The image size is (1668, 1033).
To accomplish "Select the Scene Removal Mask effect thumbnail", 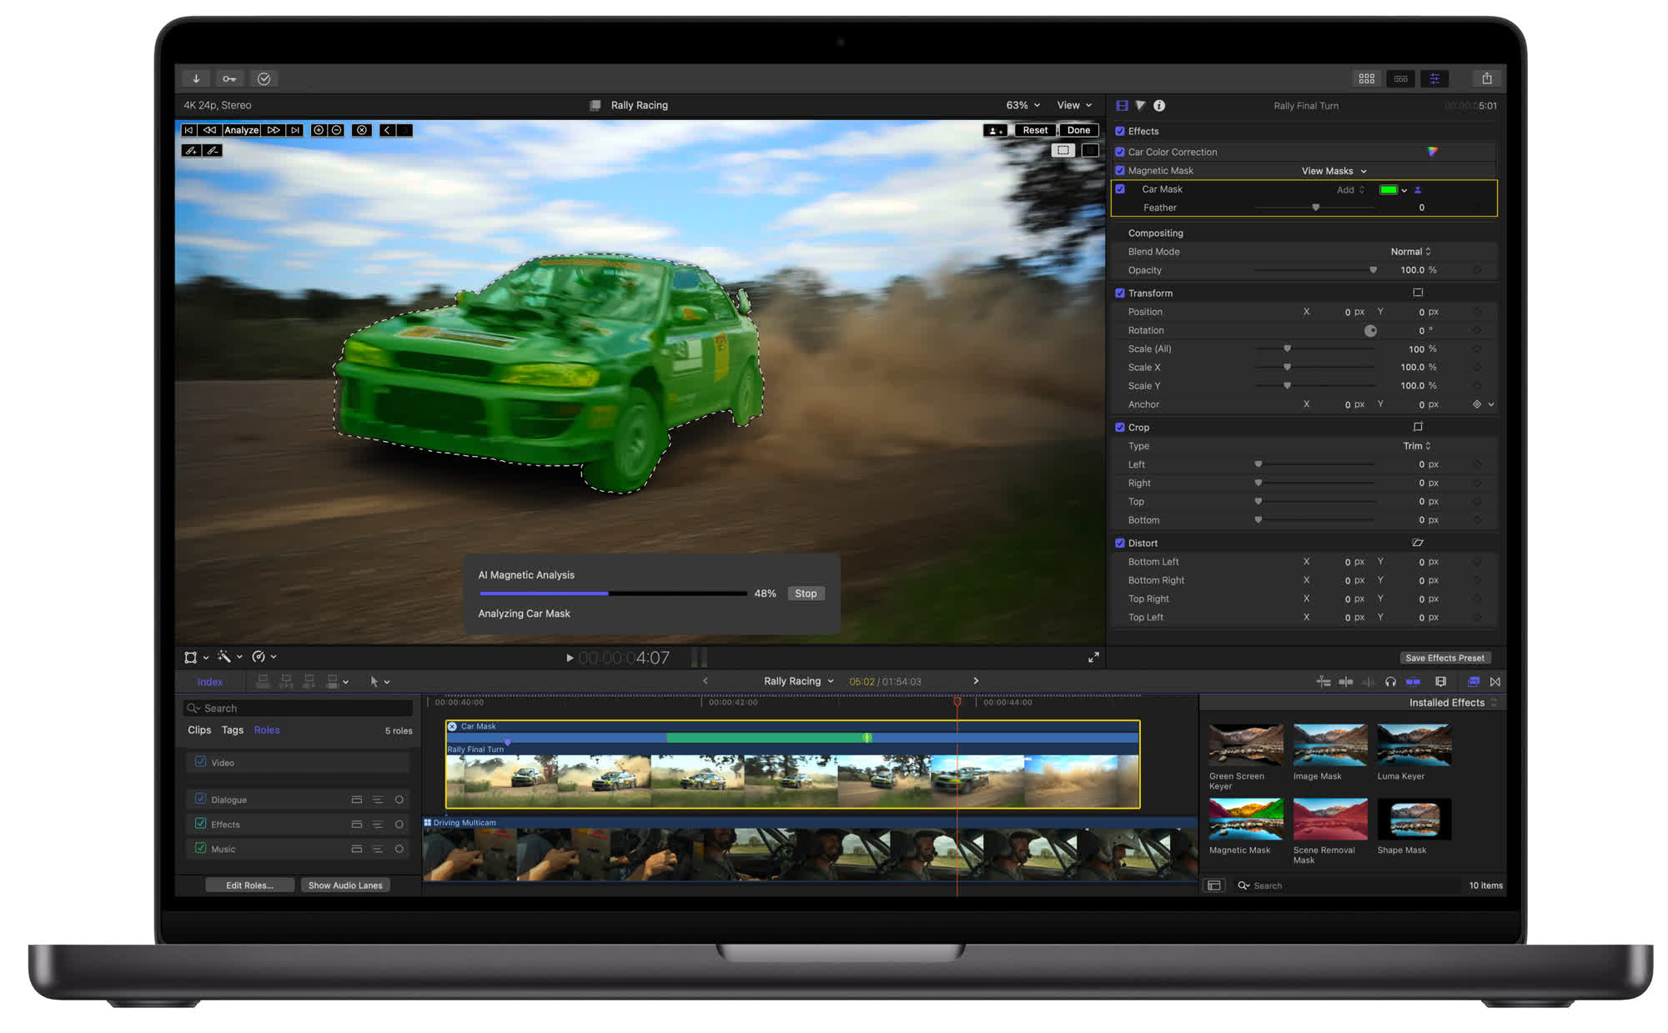I will [1330, 820].
